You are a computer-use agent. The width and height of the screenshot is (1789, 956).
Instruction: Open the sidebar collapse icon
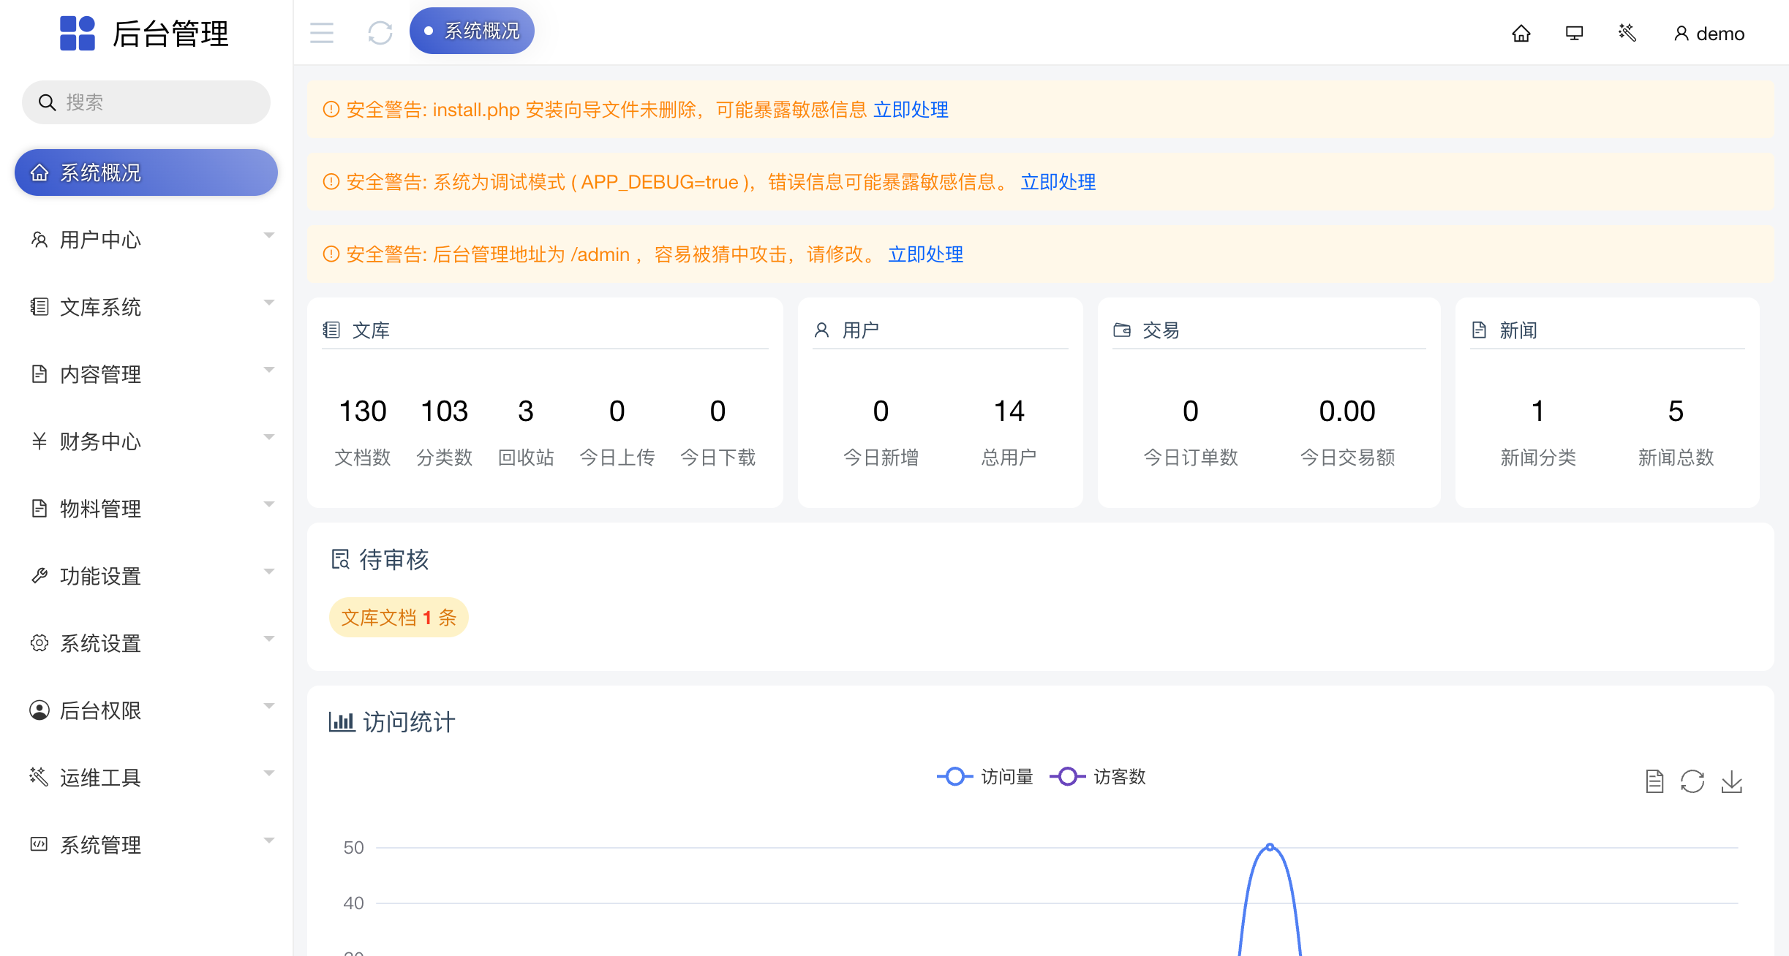click(x=321, y=33)
